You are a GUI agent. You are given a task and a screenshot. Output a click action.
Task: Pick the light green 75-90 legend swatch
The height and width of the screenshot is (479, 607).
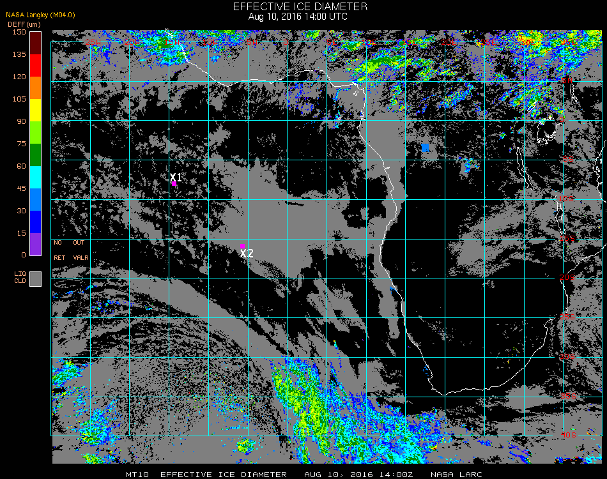(x=36, y=133)
